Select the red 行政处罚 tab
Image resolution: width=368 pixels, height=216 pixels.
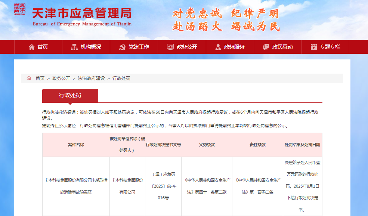(x=70, y=96)
